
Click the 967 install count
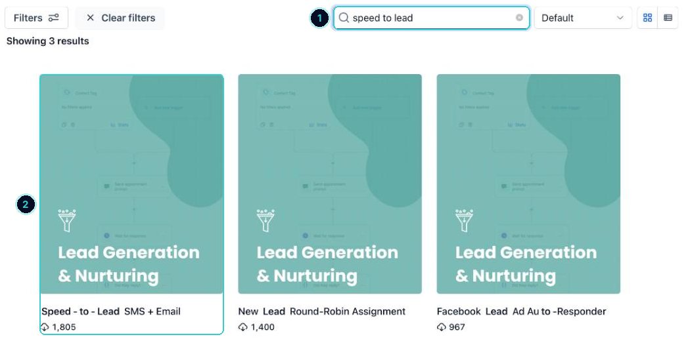coord(457,327)
